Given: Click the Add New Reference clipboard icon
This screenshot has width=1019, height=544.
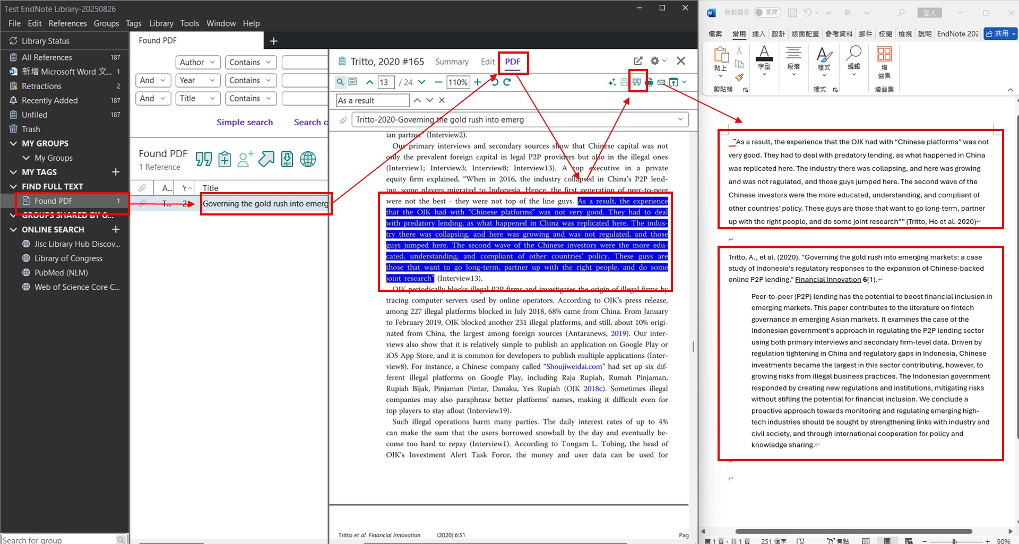Looking at the screenshot, I should click(x=224, y=159).
